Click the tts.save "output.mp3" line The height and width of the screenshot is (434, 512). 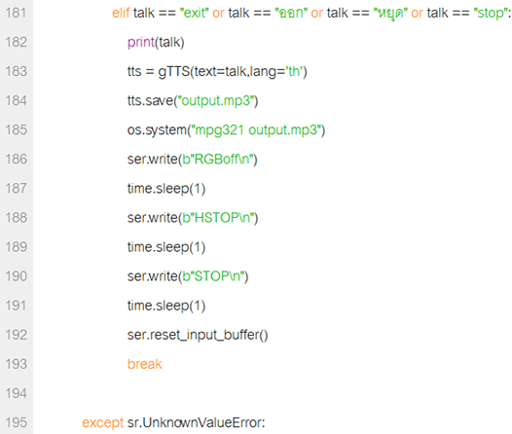click(x=193, y=101)
